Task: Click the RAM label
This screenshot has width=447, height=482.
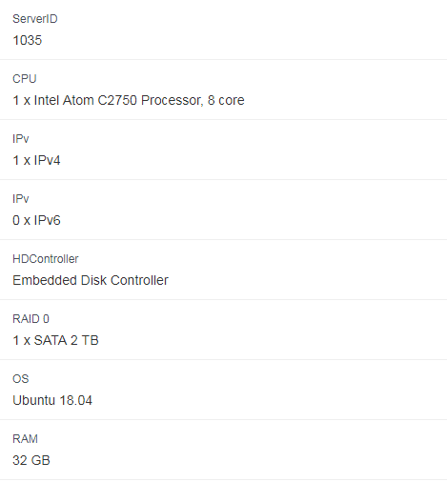Action: [25, 439]
